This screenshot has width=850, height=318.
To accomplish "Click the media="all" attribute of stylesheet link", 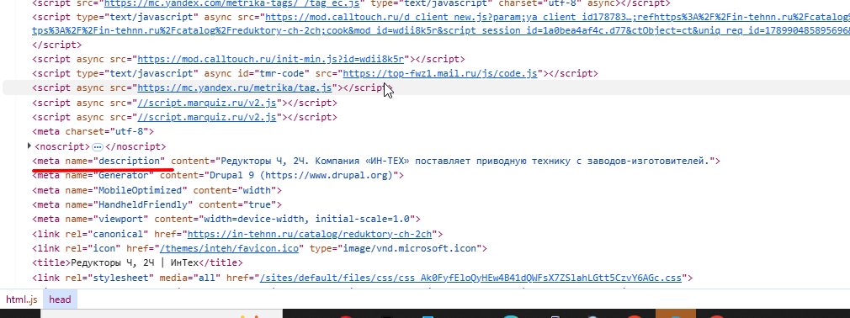I will click(189, 278).
